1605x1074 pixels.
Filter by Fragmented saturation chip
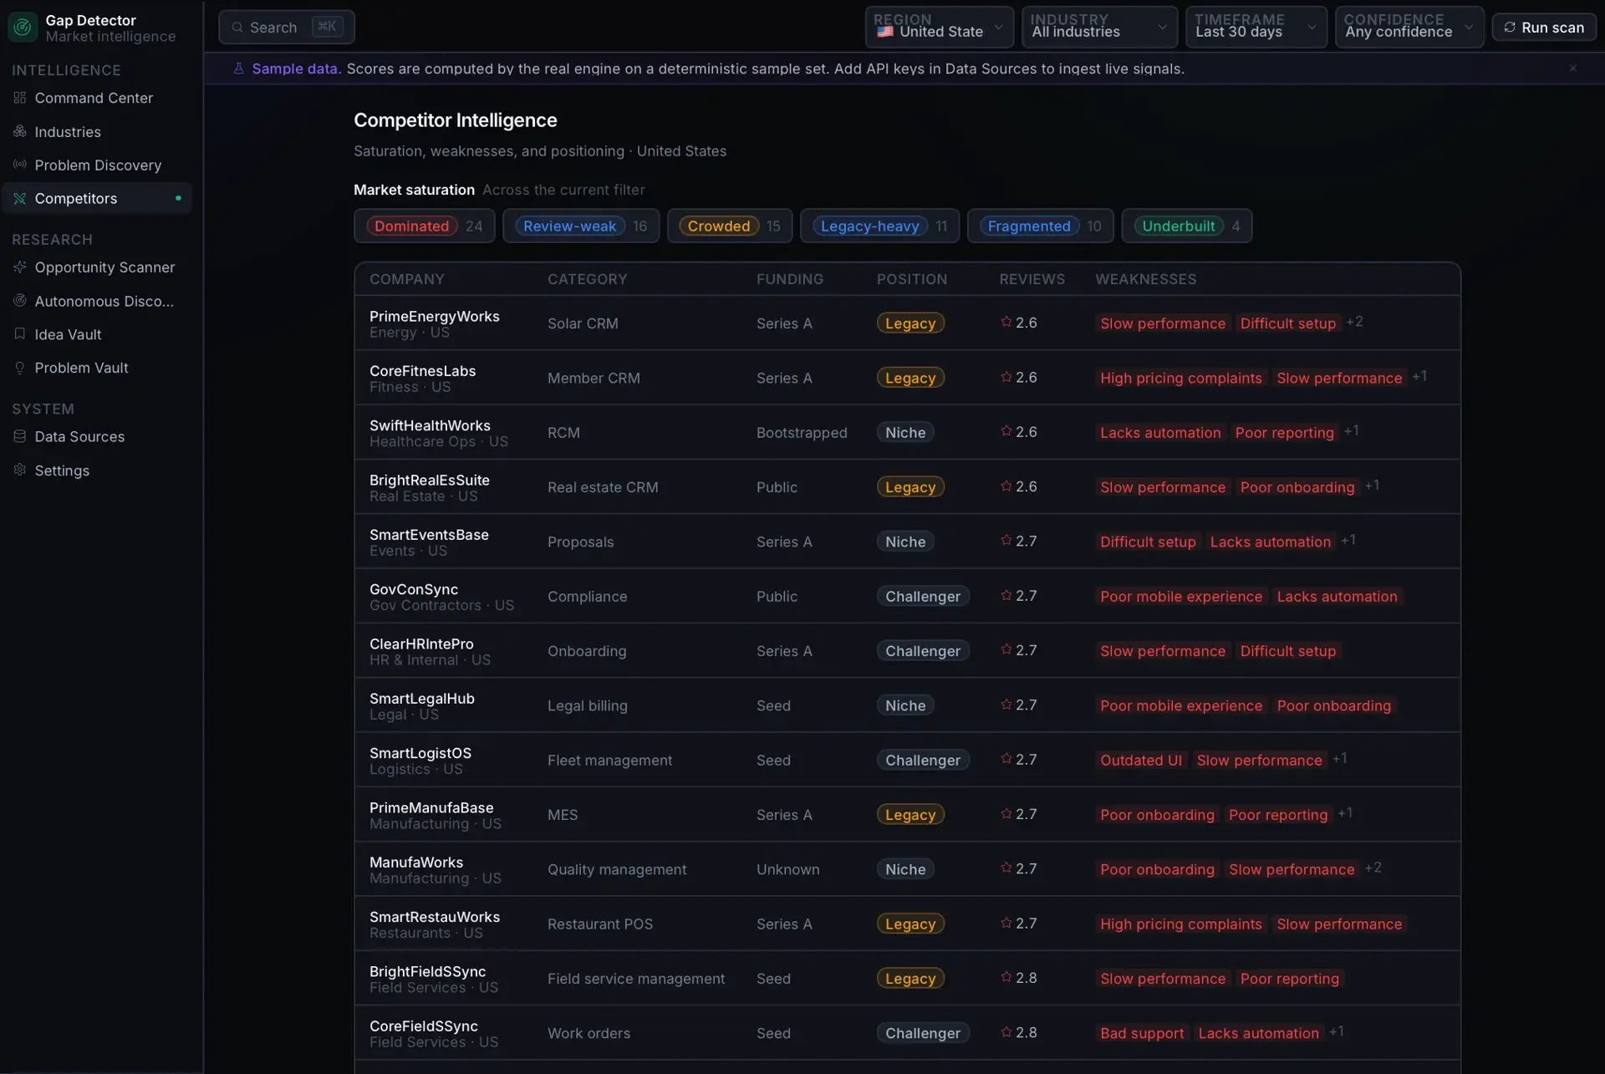(1040, 226)
